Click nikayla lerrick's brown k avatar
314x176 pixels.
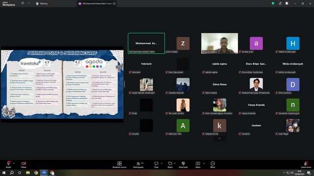click(x=219, y=126)
